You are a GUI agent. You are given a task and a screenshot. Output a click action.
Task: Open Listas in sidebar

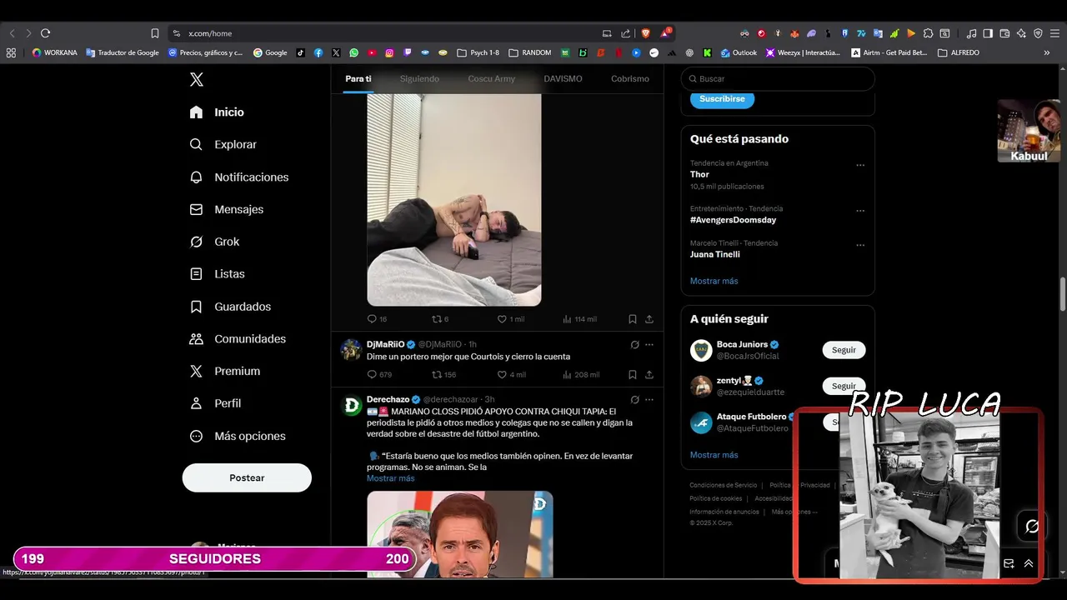coord(217,273)
